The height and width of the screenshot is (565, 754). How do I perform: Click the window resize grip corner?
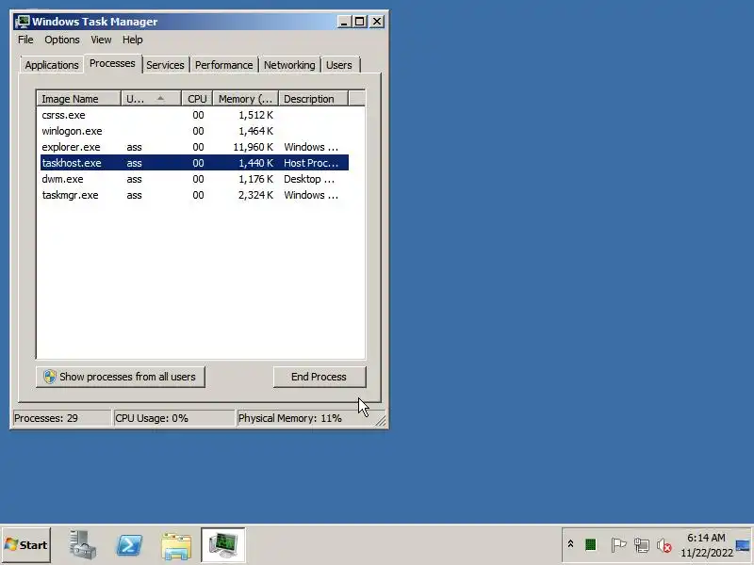pos(381,421)
